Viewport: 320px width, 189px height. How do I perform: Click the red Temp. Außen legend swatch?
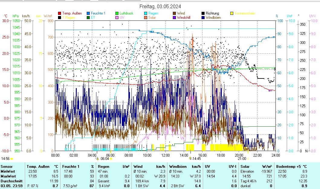pos(60,13)
